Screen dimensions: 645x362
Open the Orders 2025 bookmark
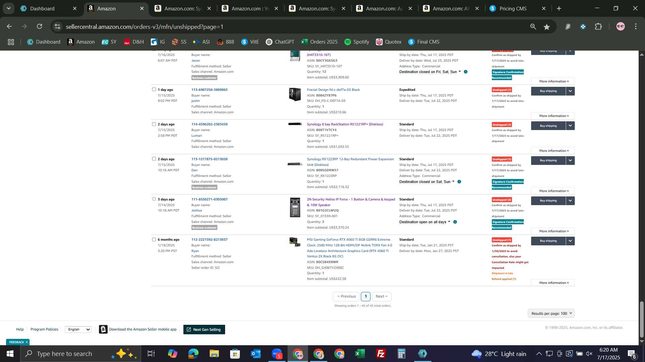[319, 42]
